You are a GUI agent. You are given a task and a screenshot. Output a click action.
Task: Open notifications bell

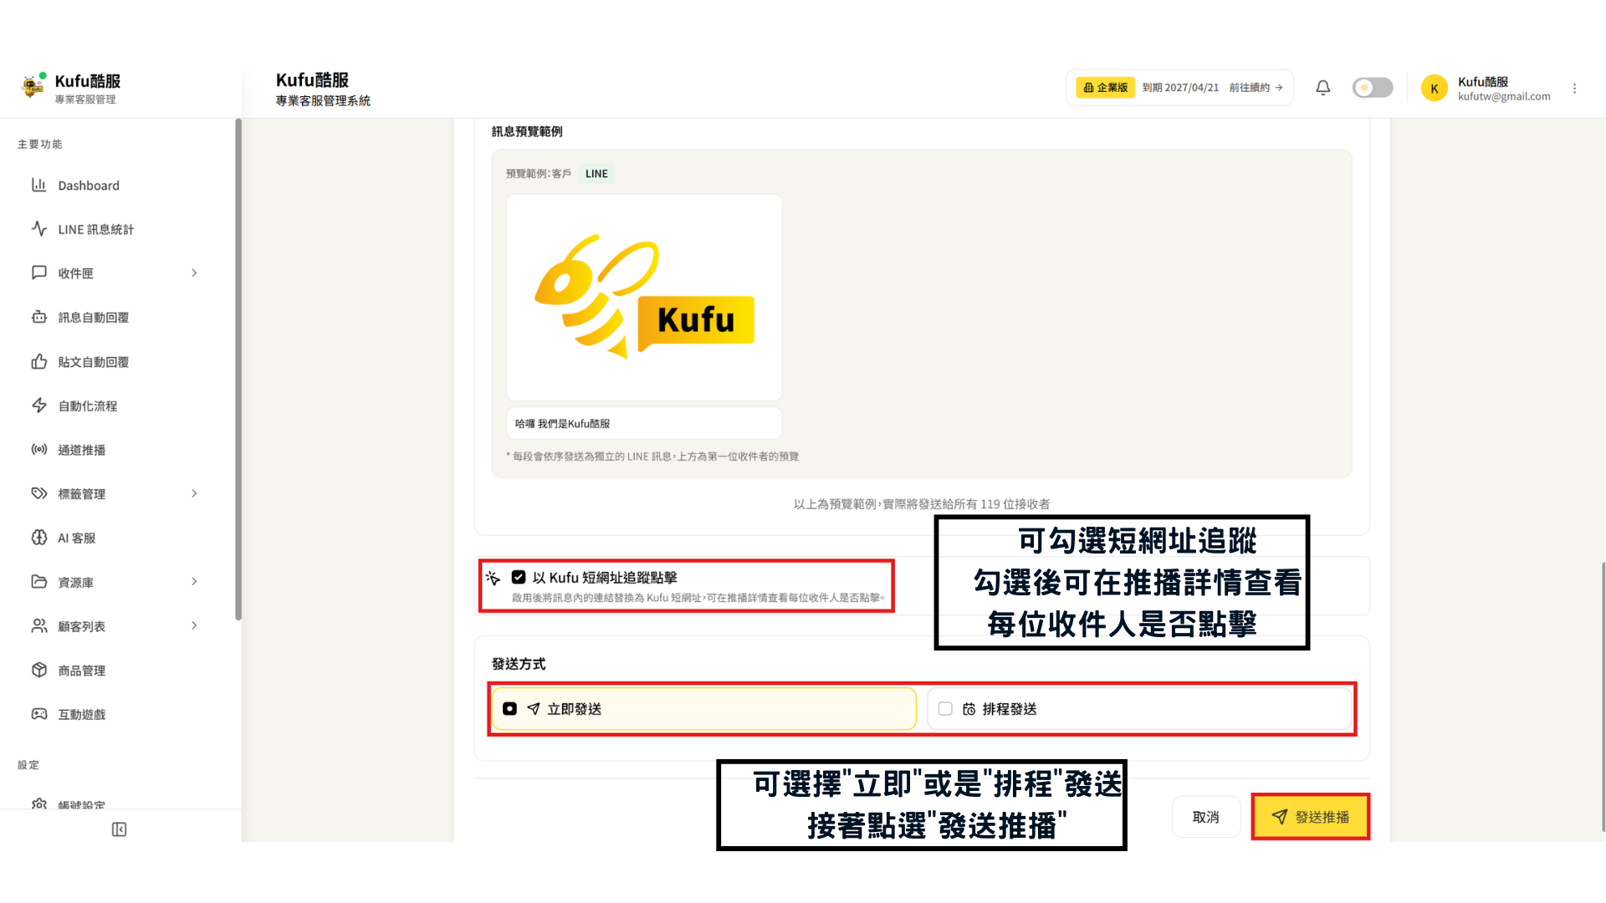(x=1322, y=88)
